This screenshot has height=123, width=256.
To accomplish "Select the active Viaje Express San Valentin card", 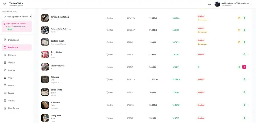I will pyautogui.click(x=17, y=27).
